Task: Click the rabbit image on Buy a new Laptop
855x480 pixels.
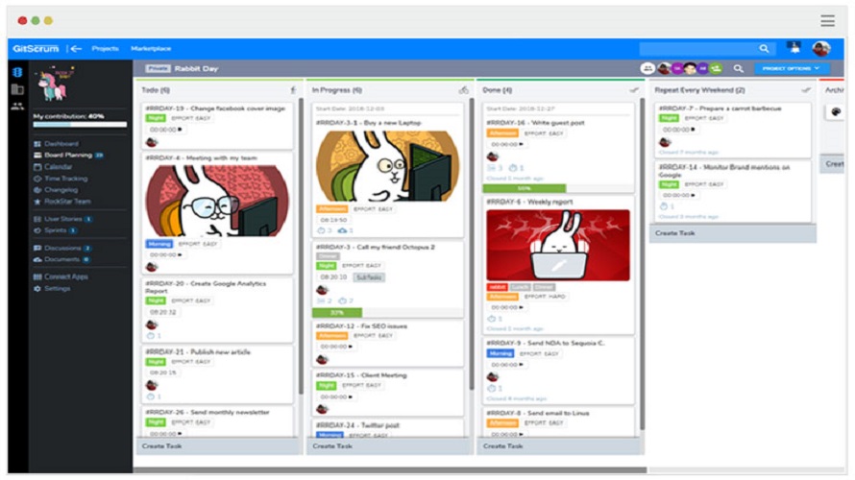Action: pos(388,166)
